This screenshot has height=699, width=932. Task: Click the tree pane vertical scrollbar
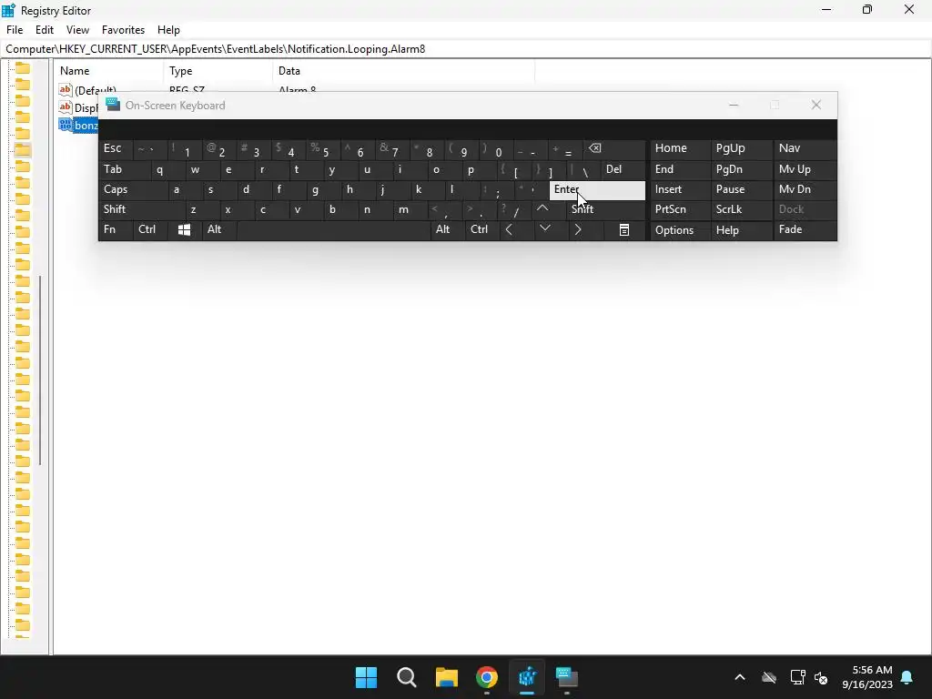pos(40,370)
